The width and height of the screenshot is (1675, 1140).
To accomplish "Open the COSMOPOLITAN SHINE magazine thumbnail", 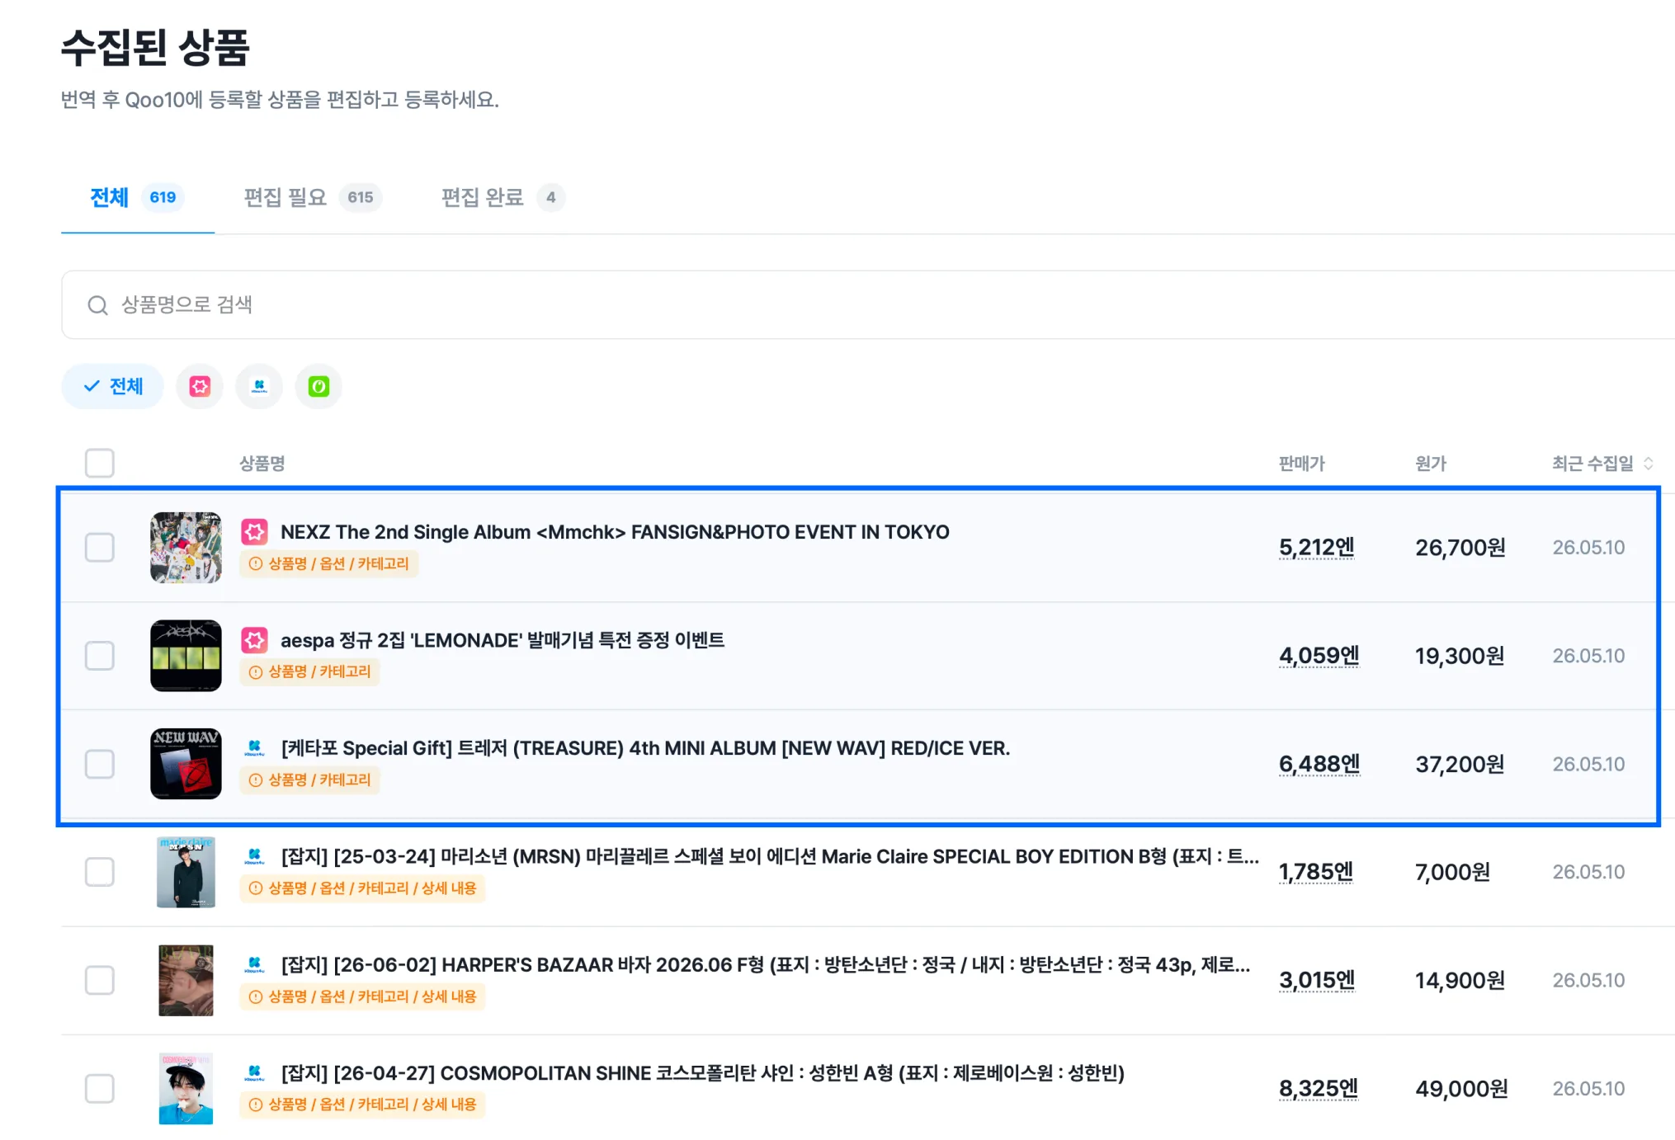I will [x=186, y=1088].
